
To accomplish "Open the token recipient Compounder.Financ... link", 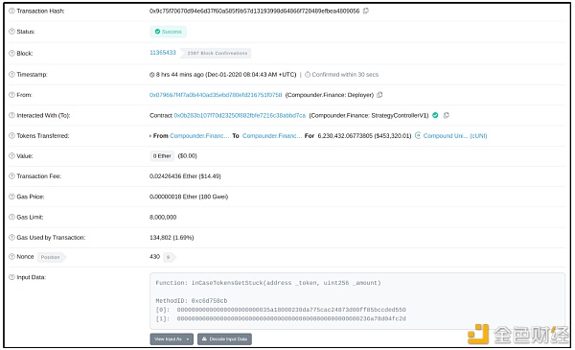I will pos(272,136).
